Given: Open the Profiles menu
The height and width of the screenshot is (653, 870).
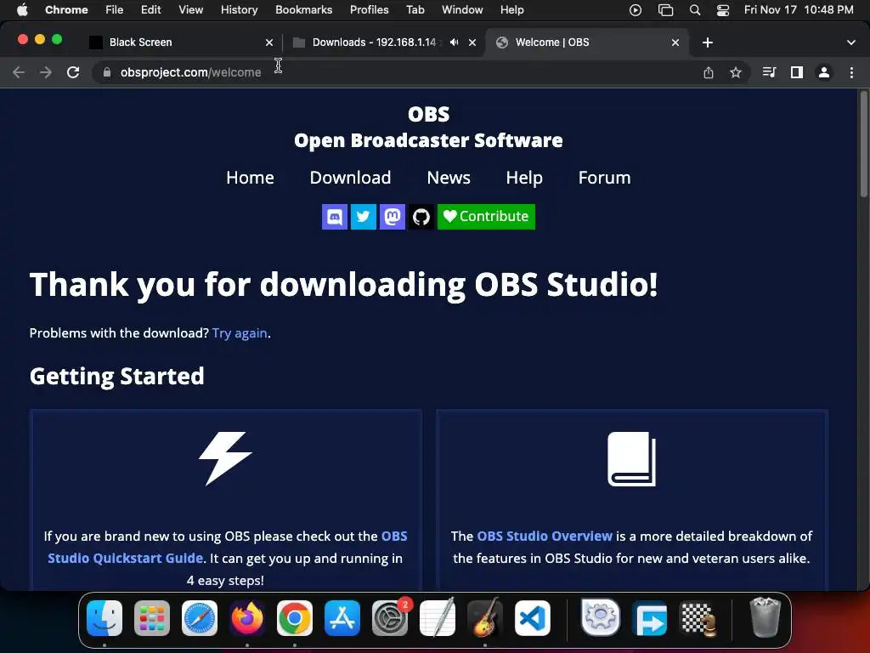Looking at the screenshot, I should [x=370, y=10].
